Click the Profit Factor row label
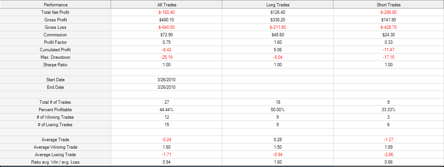 55,42
